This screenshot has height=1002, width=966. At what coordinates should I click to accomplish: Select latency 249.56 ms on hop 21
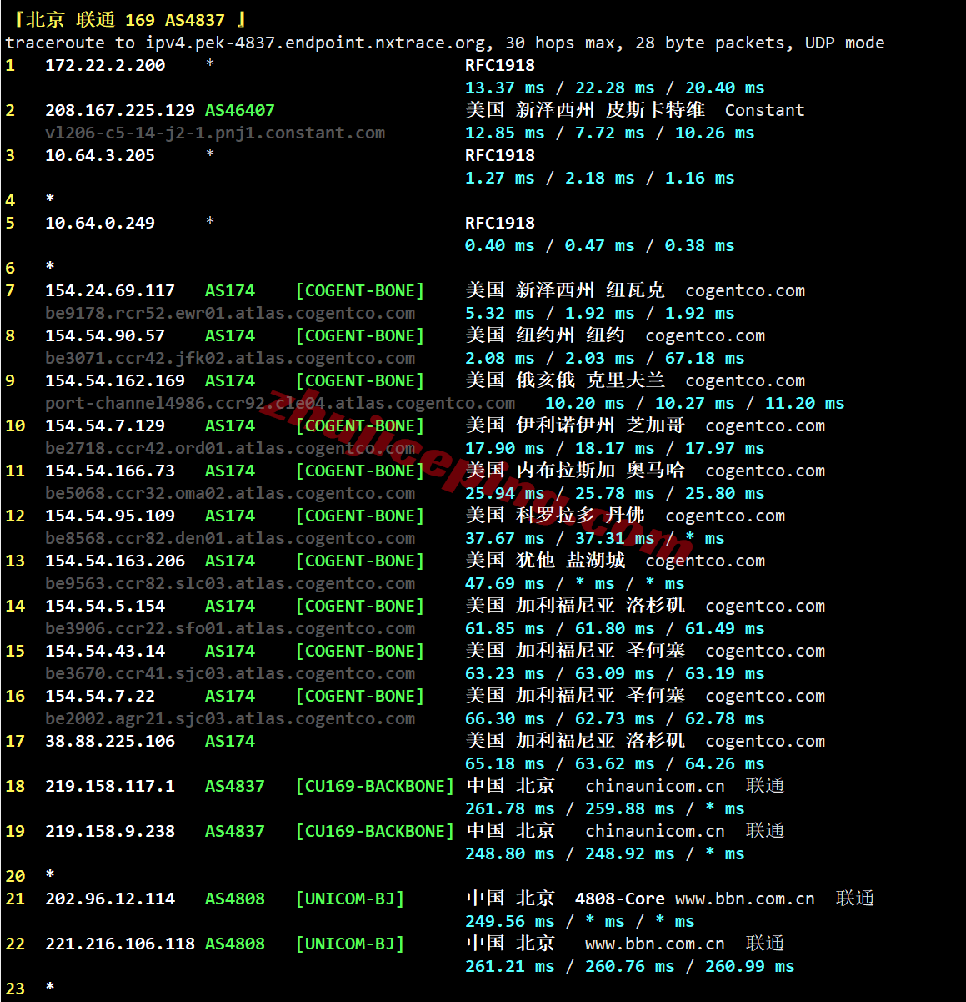tap(510, 921)
